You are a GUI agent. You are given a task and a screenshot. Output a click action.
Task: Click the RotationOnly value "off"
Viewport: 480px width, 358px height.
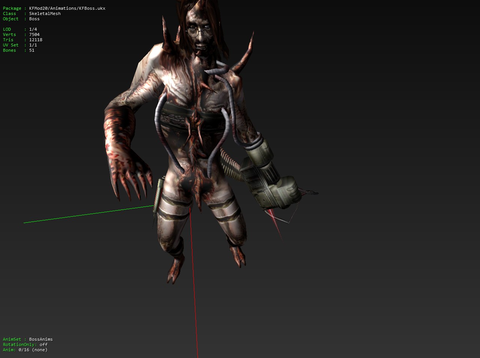click(x=43, y=345)
